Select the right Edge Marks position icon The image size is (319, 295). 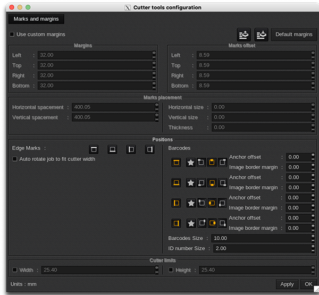click(x=149, y=150)
